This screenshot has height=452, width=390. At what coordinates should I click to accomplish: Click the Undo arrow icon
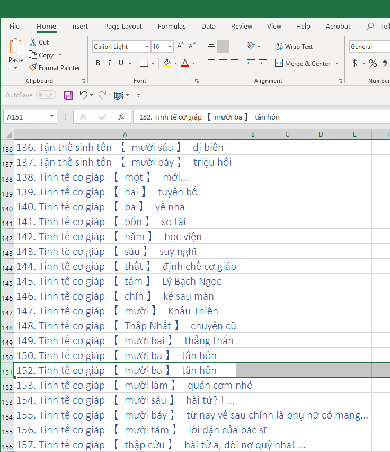(83, 96)
